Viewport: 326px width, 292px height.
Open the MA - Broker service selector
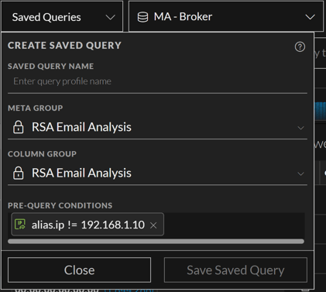click(226, 16)
